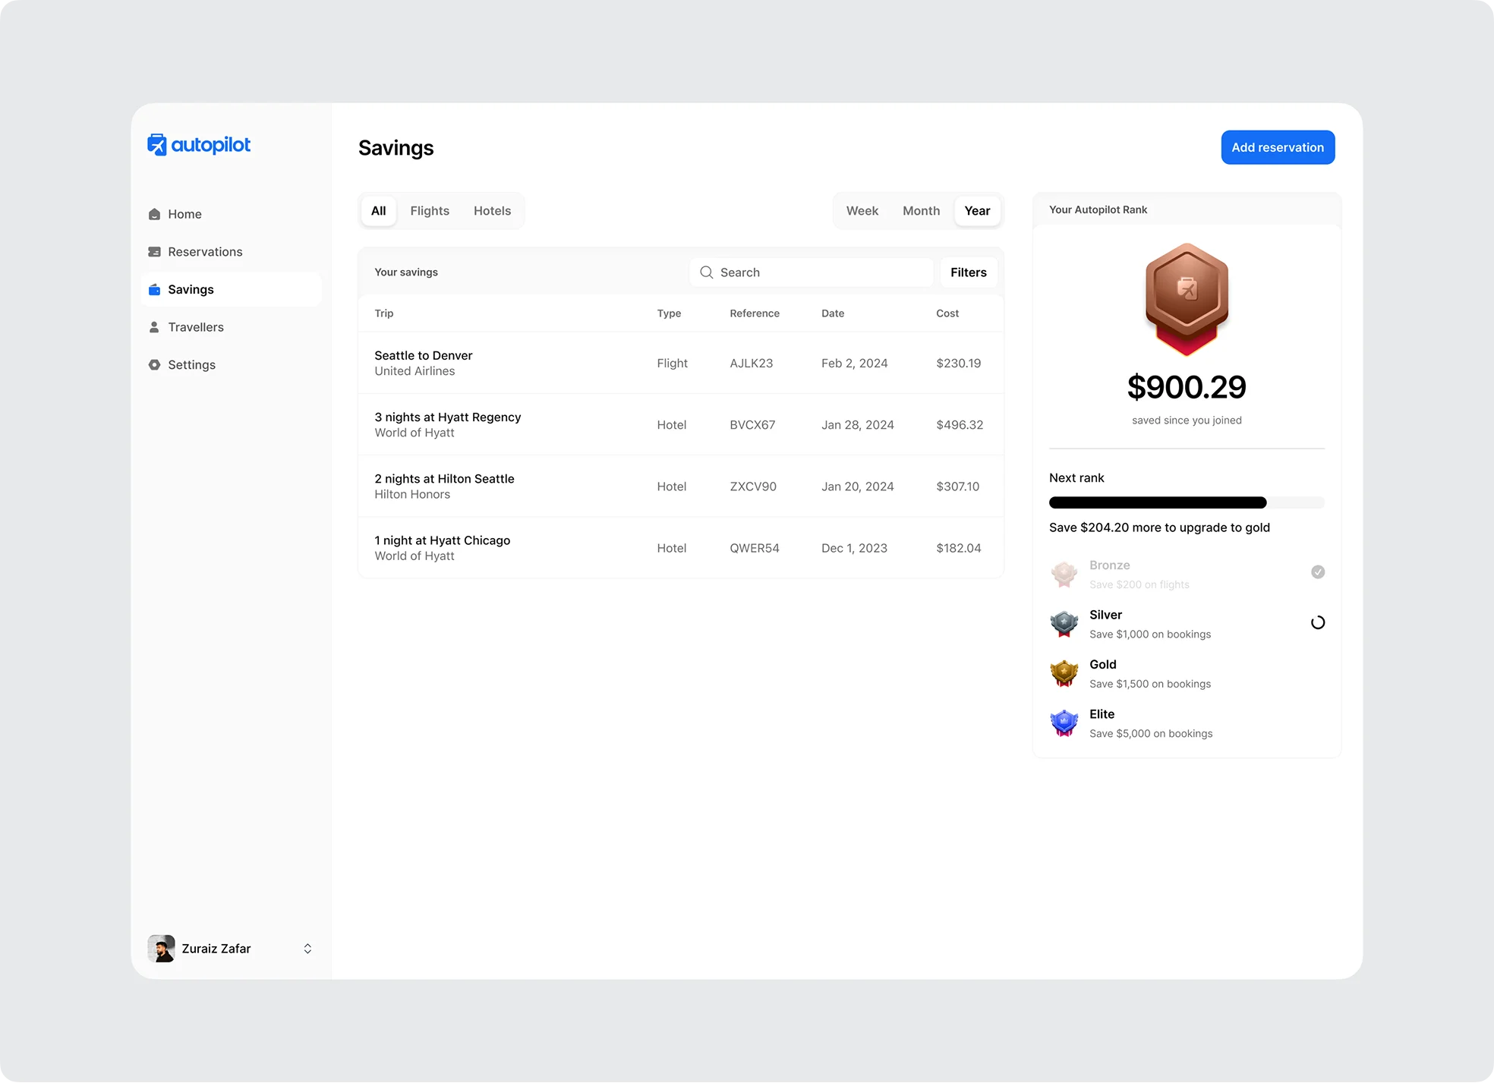This screenshot has height=1083, width=1494.
Task: Click the Next rank progress bar
Action: pyautogui.click(x=1186, y=502)
